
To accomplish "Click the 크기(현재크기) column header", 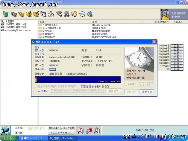I will [x=157, y=22].
